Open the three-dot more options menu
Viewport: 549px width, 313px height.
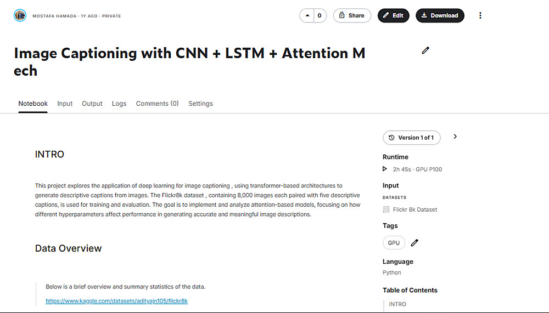pyautogui.click(x=480, y=15)
